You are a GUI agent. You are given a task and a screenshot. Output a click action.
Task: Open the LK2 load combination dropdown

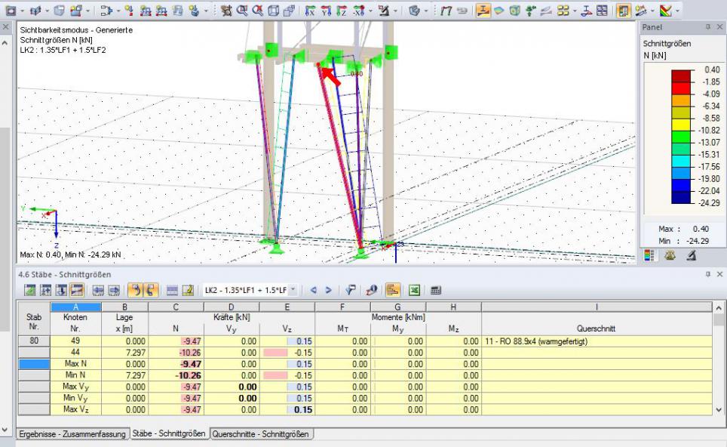click(x=293, y=290)
